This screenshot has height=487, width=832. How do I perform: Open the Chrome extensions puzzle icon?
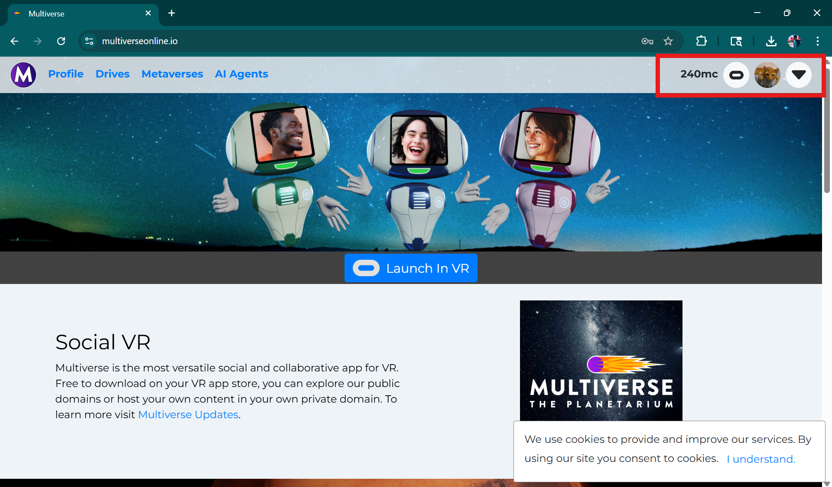(701, 41)
